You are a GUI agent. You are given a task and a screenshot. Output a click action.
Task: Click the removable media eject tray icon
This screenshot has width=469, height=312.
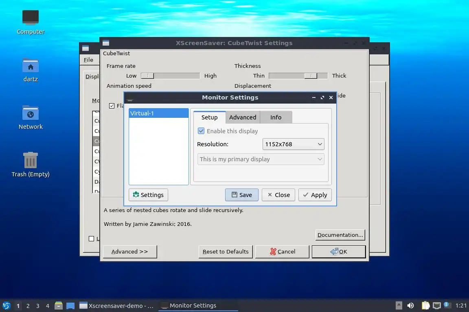[x=399, y=305]
